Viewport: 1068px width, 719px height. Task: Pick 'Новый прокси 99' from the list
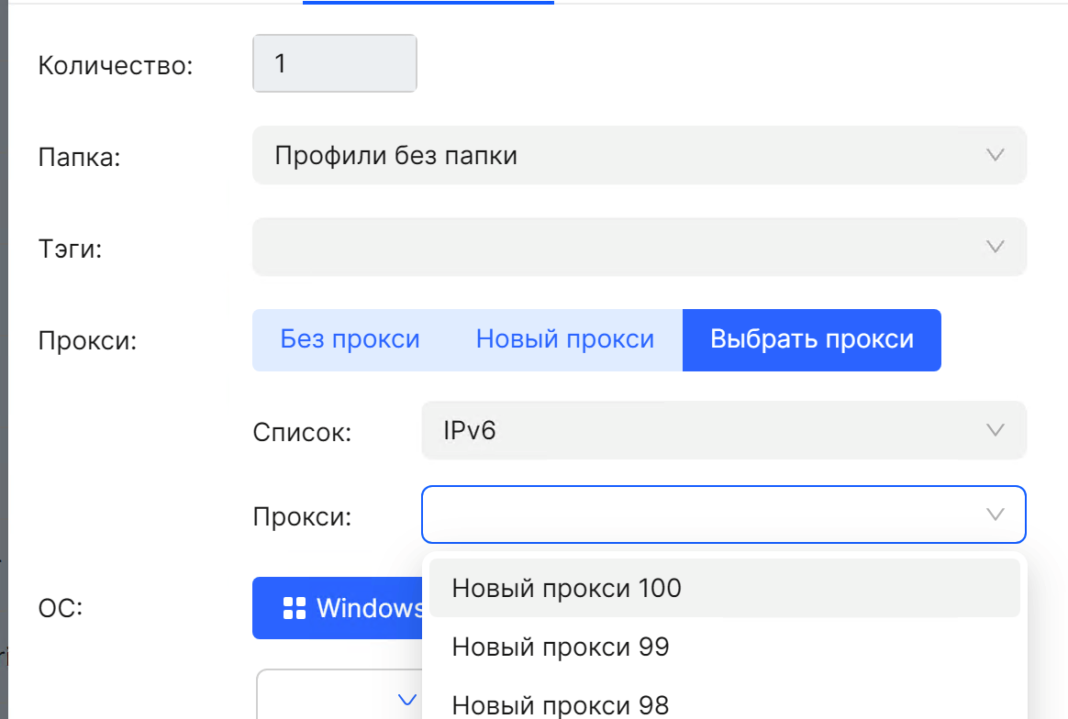pos(561,647)
